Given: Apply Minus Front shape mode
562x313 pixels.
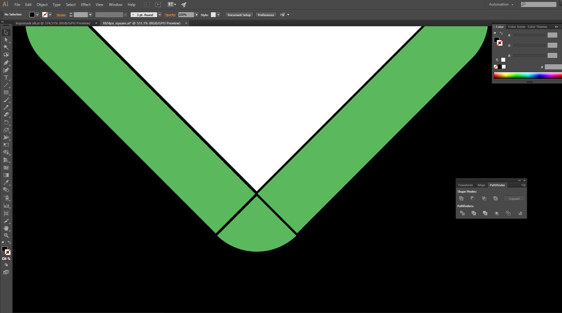Looking at the screenshot, I should click(x=473, y=198).
